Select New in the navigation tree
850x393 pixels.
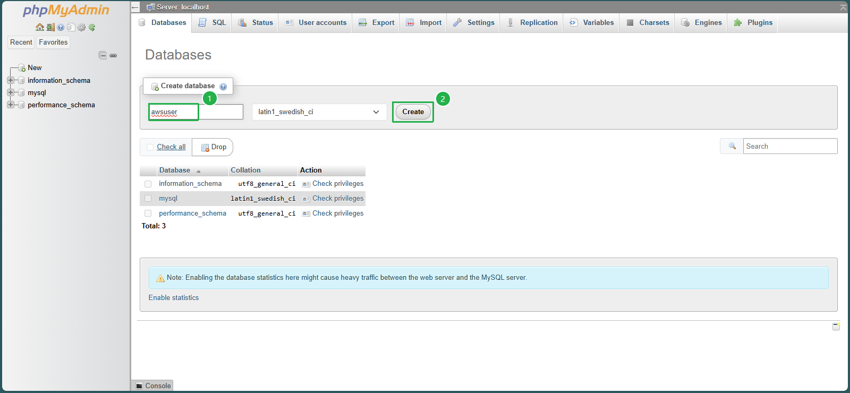click(x=35, y=68)
